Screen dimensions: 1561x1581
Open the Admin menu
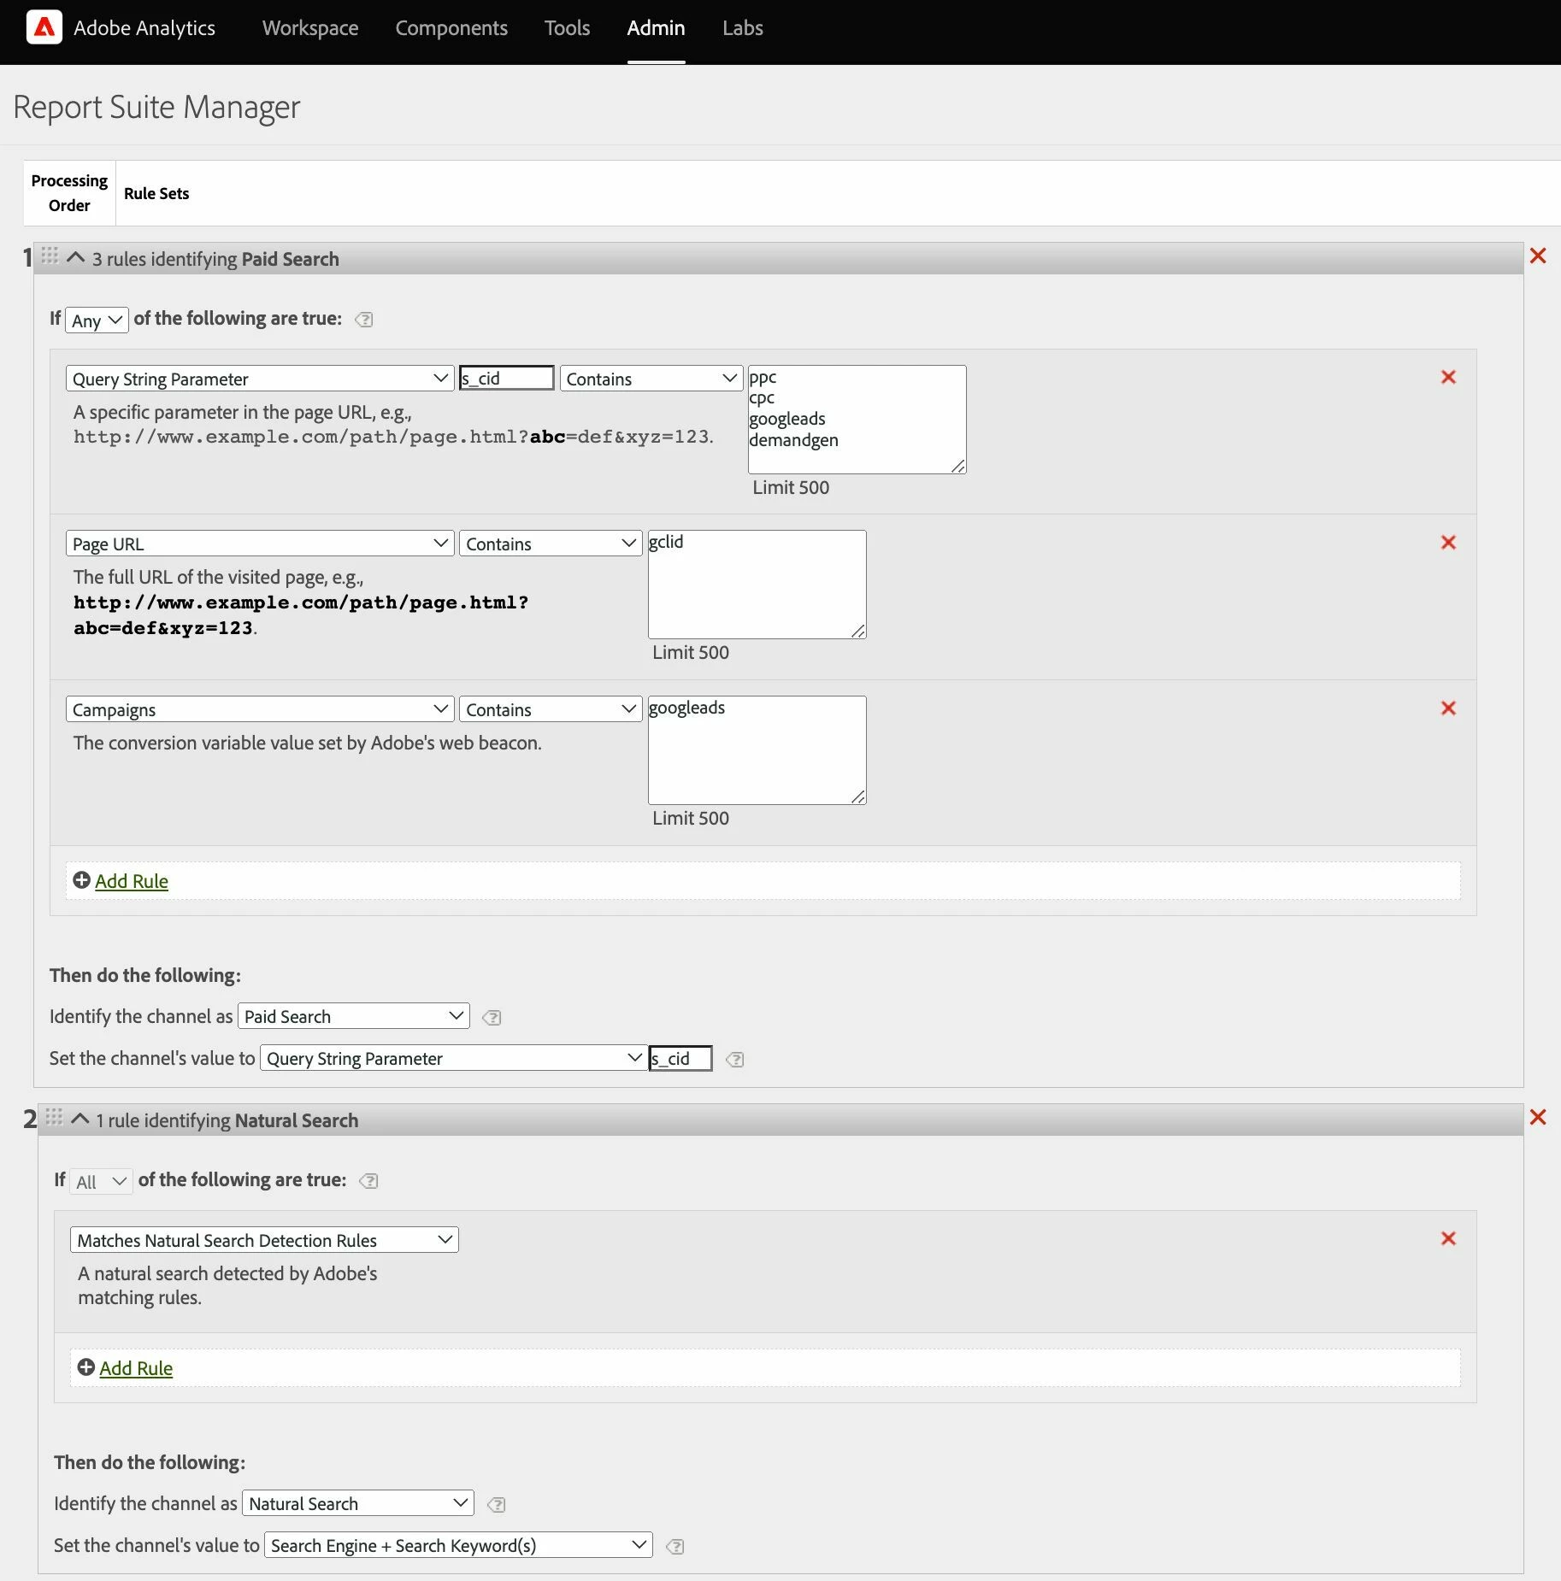coord(656,28)
